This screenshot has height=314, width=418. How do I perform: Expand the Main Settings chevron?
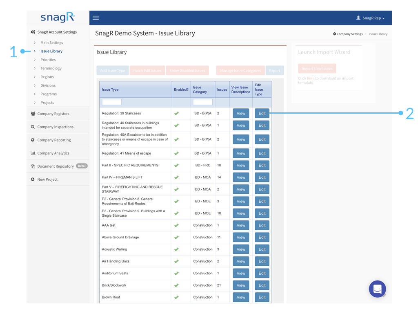[35, 43]
